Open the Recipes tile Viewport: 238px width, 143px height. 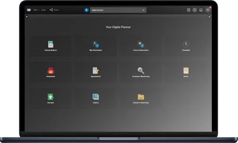coord(50,99)
